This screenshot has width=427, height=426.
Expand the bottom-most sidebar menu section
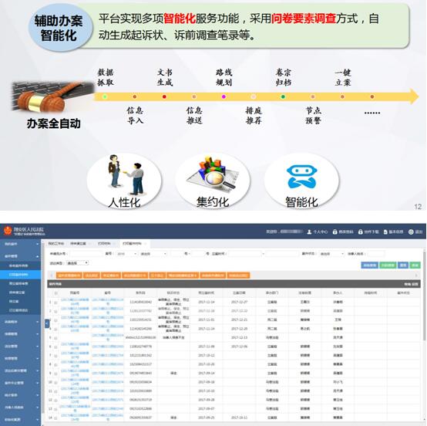tap(20, 420)
